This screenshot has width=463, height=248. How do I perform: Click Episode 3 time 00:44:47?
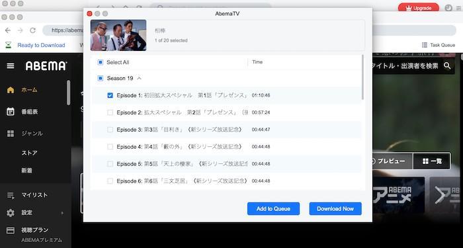point(261,130)
